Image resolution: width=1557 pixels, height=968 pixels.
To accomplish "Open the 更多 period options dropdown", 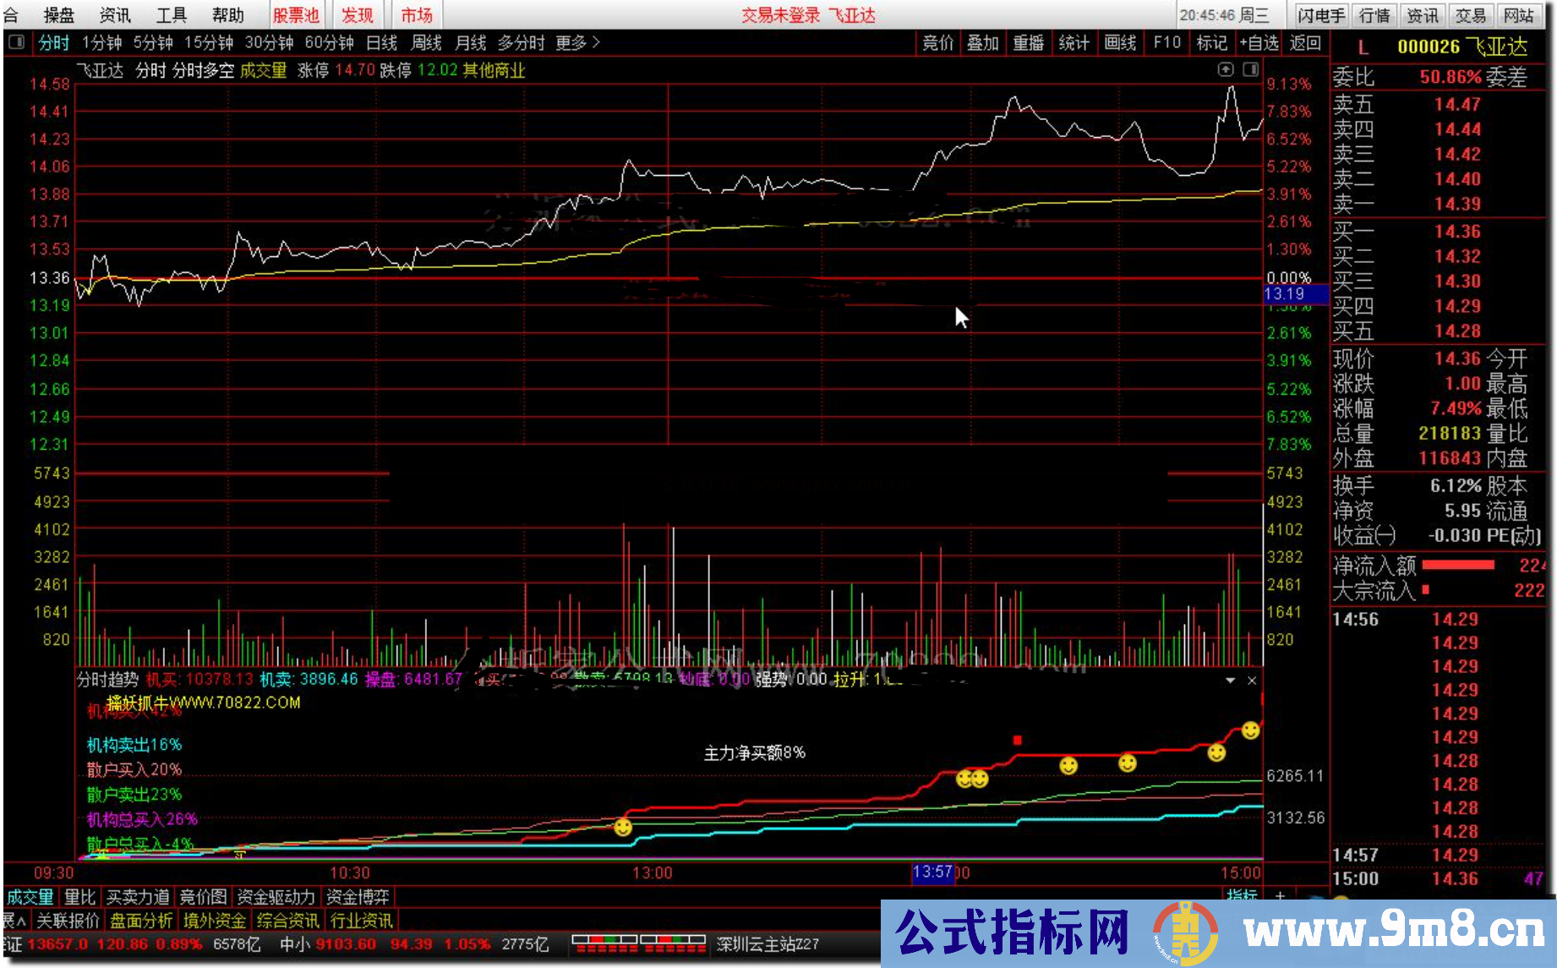I will (x=572, y=42).
